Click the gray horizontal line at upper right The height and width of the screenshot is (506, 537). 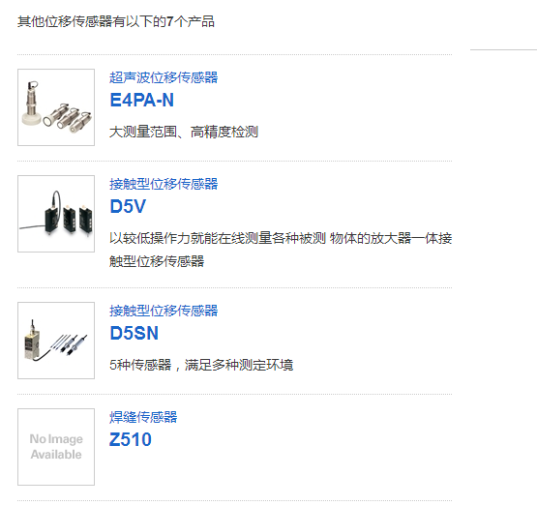coord(503,49)
